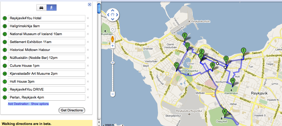Viewport: 282px width, 126px height.
Task: Delete the Culture House 1pm stop
Action: (88, 66)
